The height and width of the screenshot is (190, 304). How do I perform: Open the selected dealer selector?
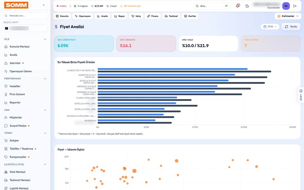point(25,28)
